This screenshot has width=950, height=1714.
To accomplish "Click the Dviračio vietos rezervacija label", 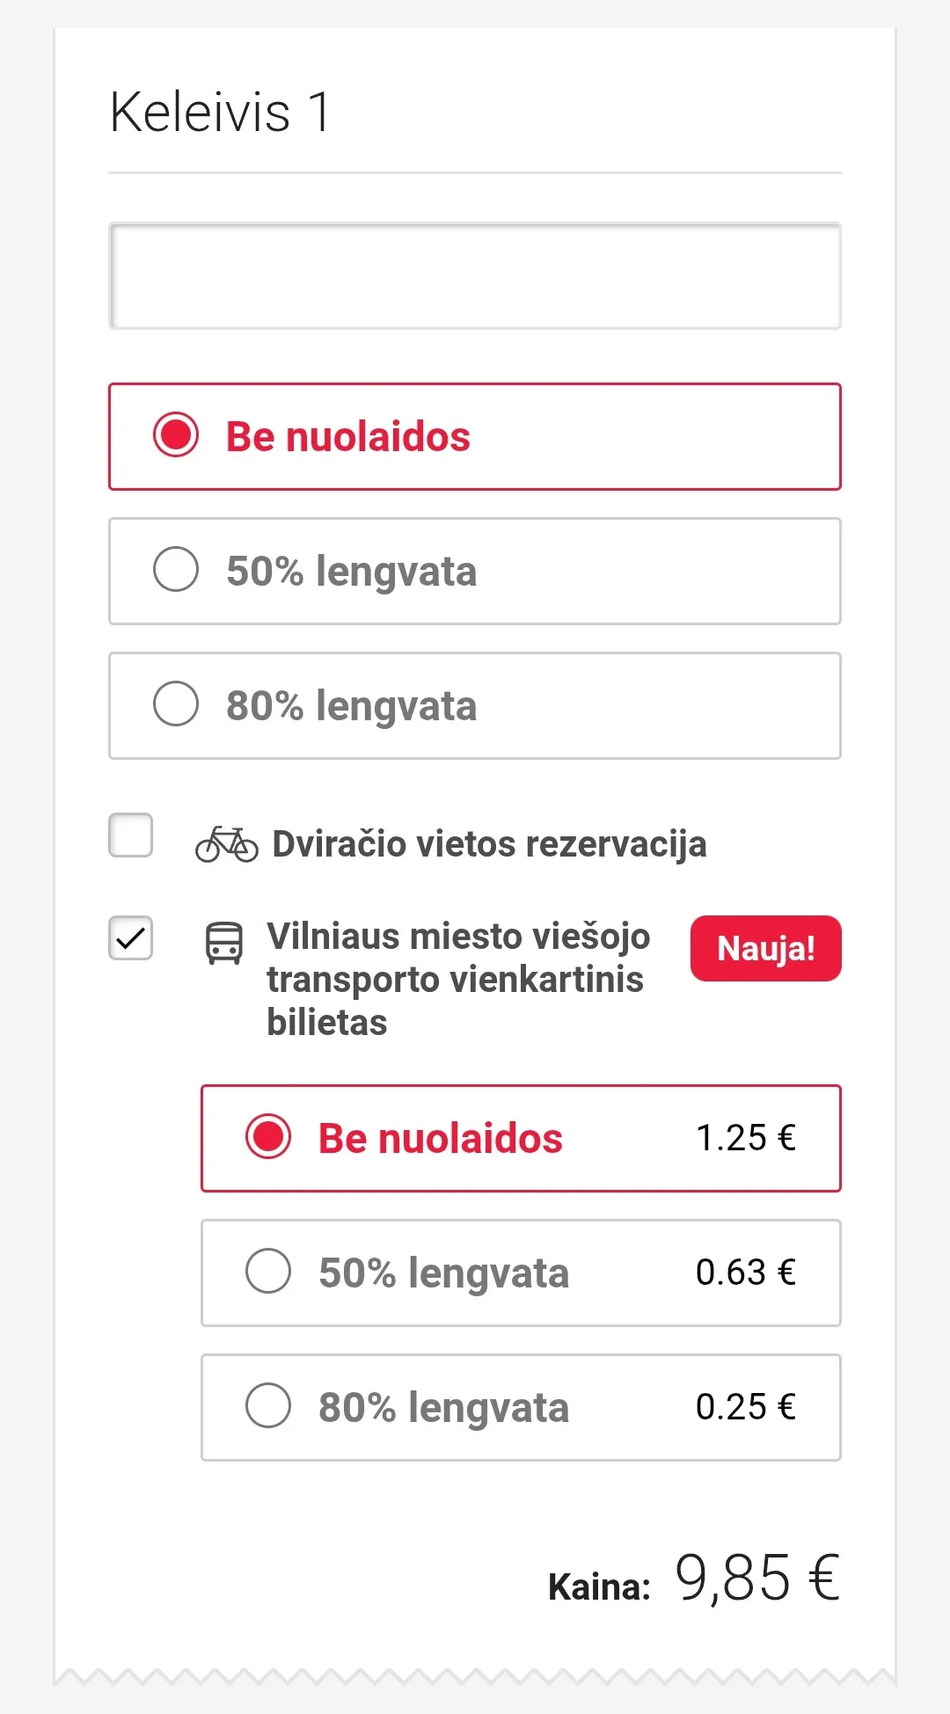I will coord(489,844).
